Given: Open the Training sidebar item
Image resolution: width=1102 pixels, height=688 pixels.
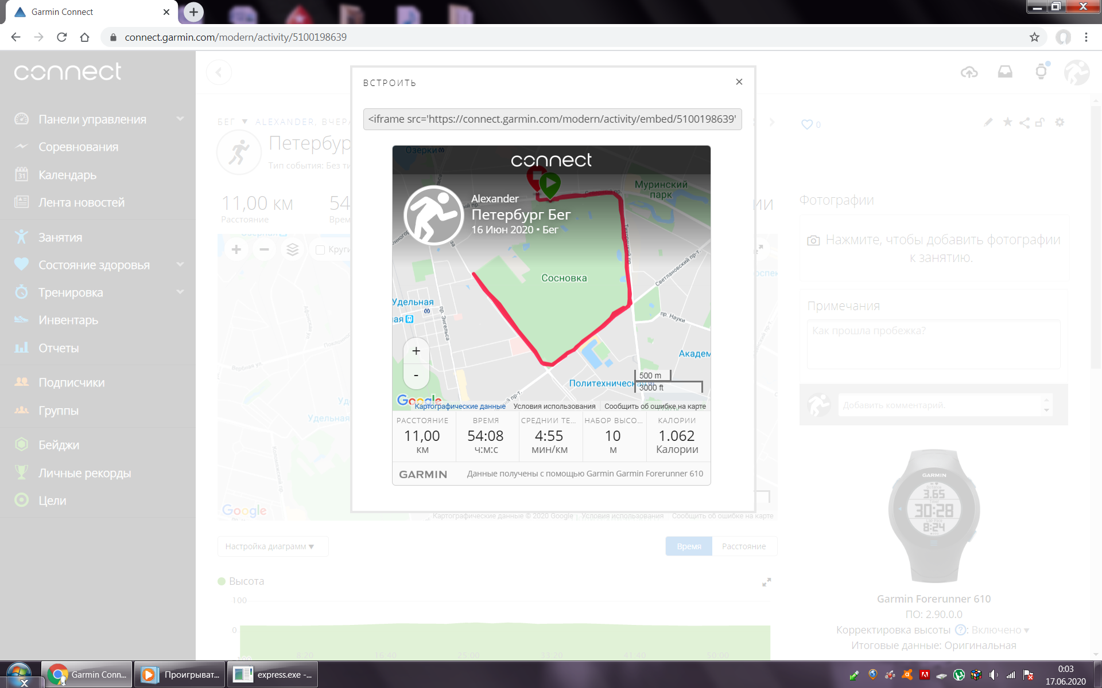Looking at the screenshot, I should pyautogui.click(x=71, y=292).
